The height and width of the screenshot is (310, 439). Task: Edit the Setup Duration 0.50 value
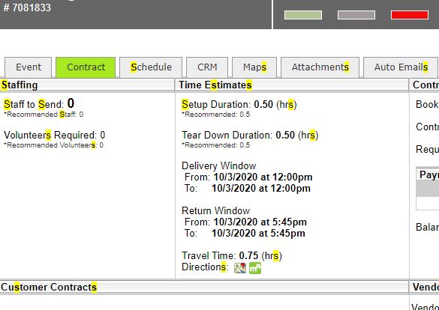tap(263, 104)
